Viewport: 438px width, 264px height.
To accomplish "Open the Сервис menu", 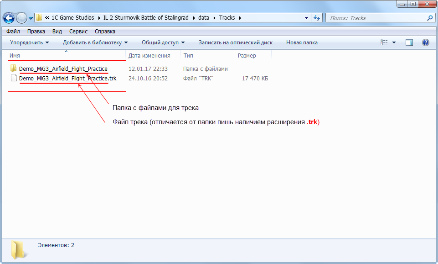I will [78, 32].
